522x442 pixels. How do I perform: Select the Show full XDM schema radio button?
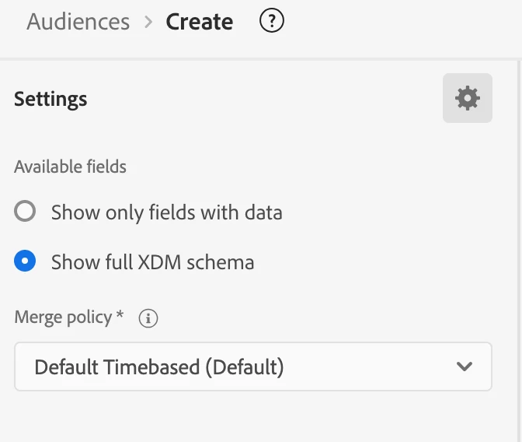point(26,261)
